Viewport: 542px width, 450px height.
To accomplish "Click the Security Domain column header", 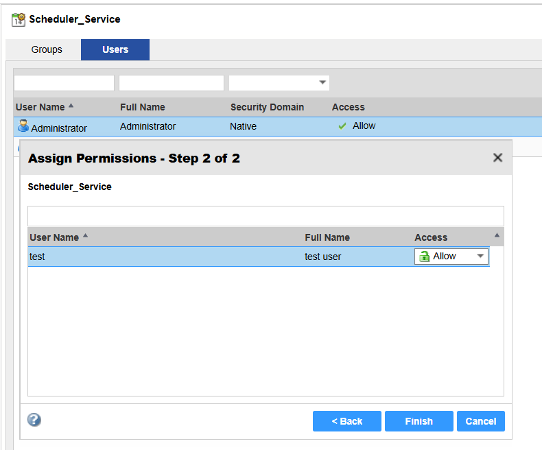I will [267, 107].
